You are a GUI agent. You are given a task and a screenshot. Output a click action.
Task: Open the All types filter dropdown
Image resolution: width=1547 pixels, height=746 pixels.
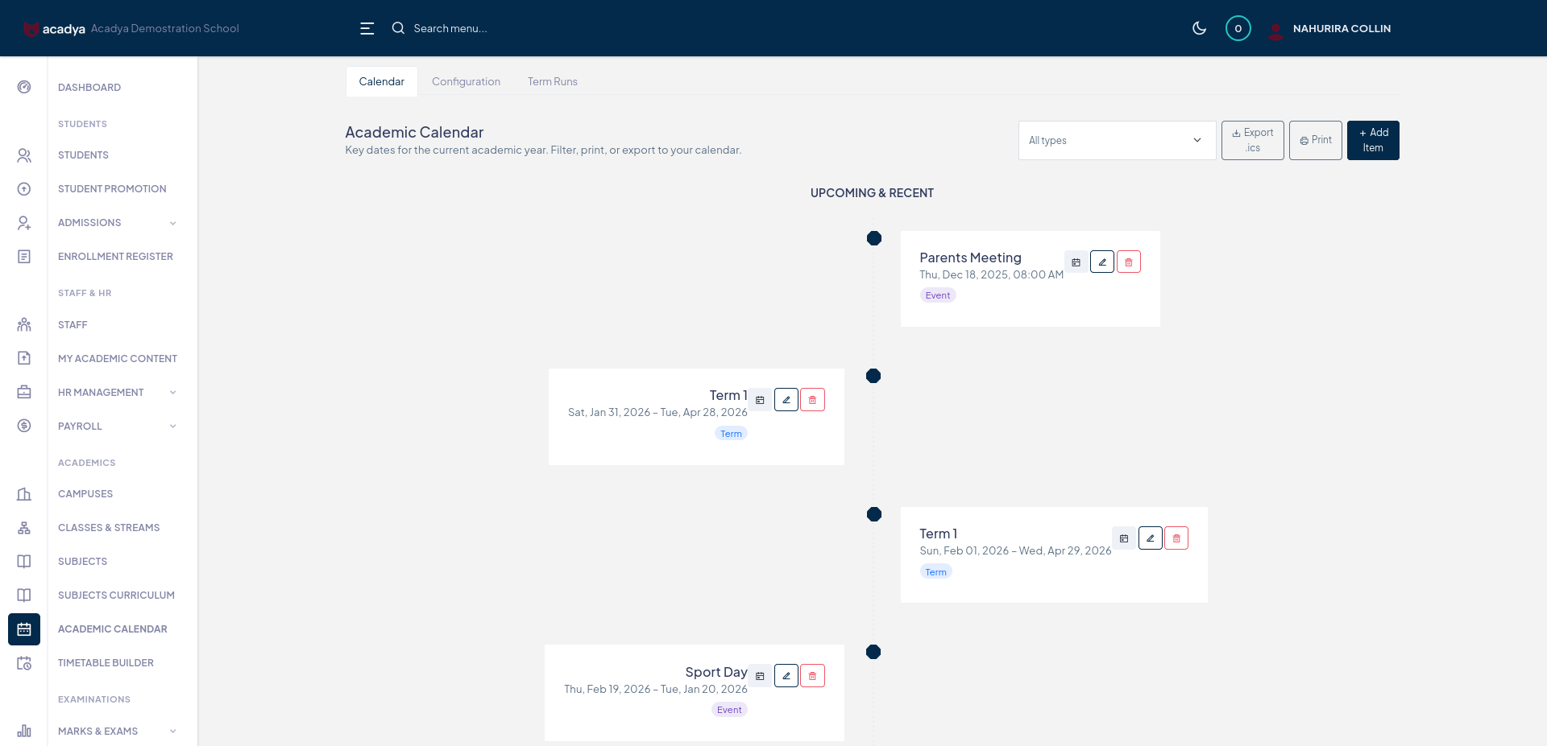tap(1116, 140)
